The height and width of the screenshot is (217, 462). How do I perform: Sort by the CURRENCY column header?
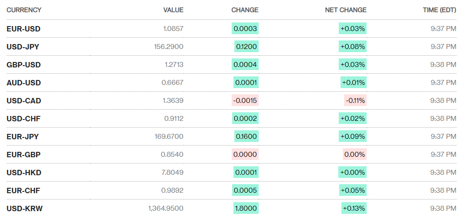[x=24, y=10]
